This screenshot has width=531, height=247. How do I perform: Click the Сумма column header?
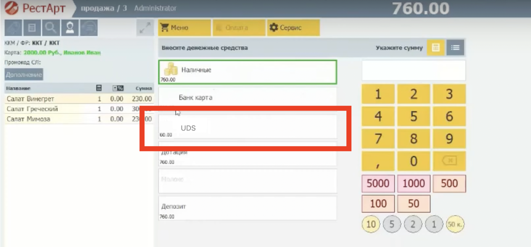(144, 88)
